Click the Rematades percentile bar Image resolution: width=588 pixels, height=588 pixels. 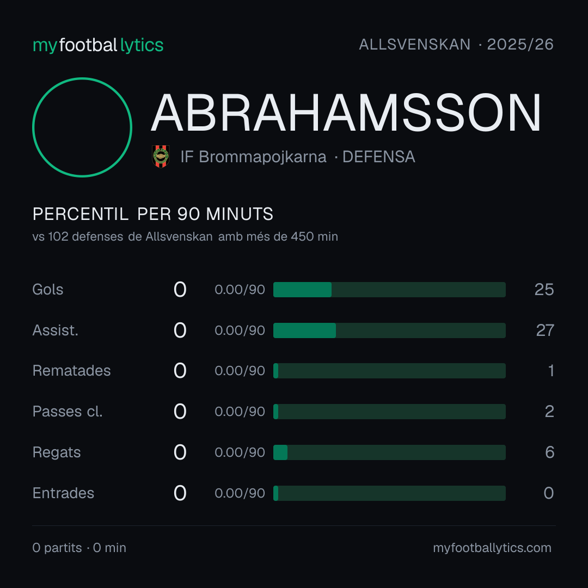pos(389,371)
